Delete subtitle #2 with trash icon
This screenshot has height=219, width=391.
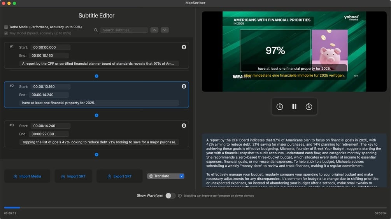184,86
